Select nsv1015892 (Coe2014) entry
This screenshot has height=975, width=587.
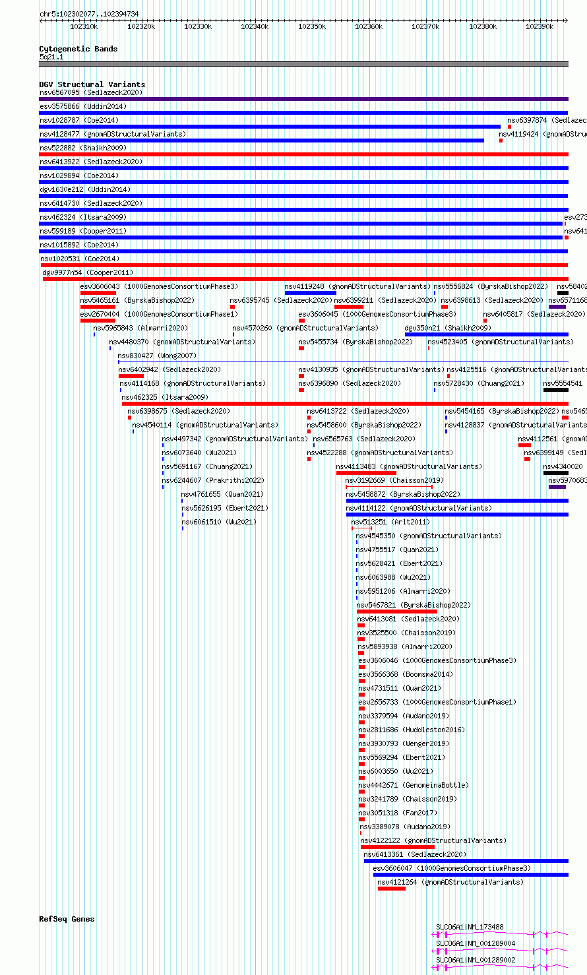click(x=79, y=245)
